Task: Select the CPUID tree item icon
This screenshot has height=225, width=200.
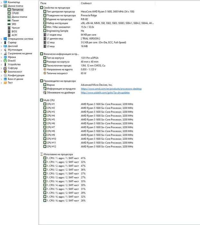Action: pyautogui.click(x=9, y=13)
